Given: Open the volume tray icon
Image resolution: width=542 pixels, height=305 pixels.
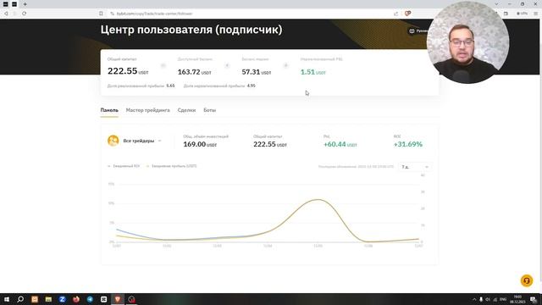Looking at the screenshot, I should (488, 299).
